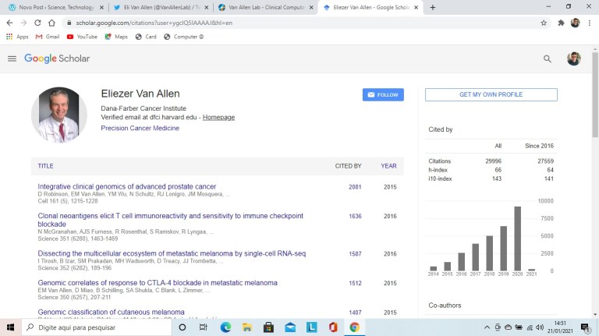Screen dimensions: 599x336
Task: Open the Extensions puzzle icon
Action: tap(561, 23)
